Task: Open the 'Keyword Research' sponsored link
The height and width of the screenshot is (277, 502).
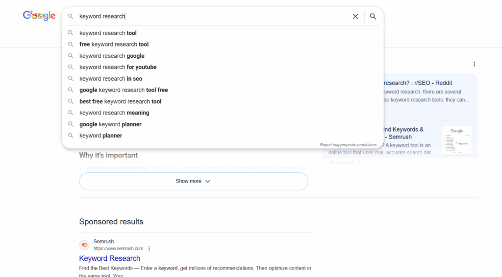Action: pos(110,258)
